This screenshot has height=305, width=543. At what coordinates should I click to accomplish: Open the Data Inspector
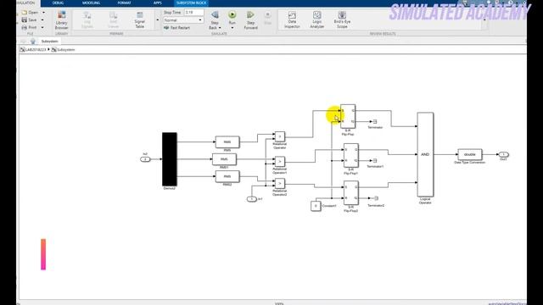click(292, 19)
